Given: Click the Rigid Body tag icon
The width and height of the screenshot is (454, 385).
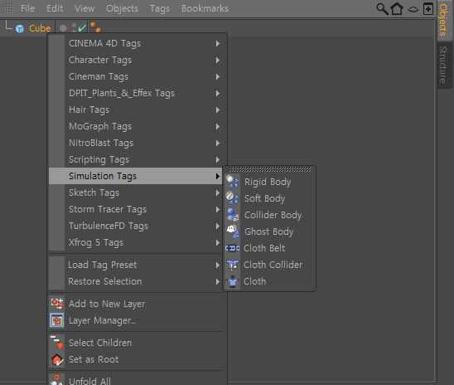Looking at the screenshot, I should 233,182.
